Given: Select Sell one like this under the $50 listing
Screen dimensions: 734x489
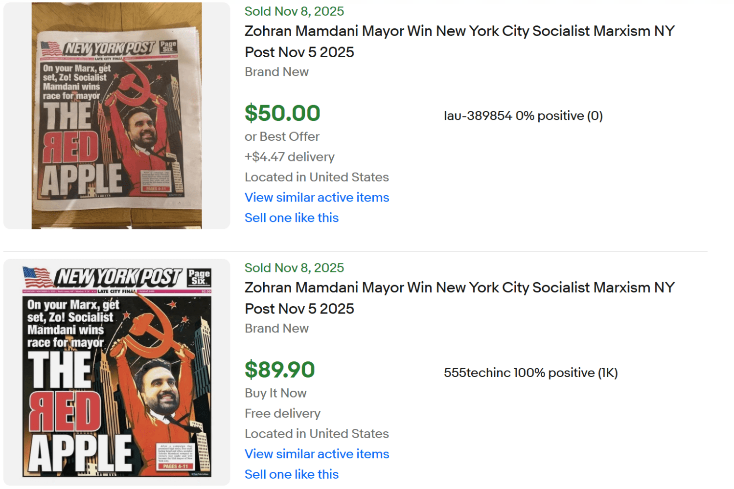Looking at the screenshot, I should [x=291, y=218].
